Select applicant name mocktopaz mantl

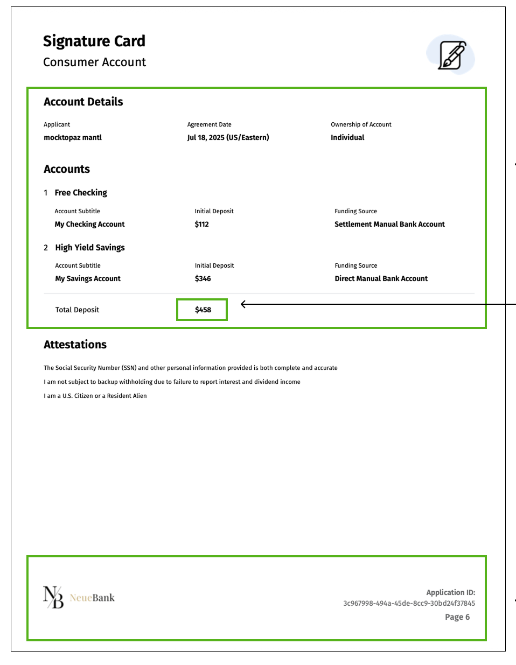(73, 137)
